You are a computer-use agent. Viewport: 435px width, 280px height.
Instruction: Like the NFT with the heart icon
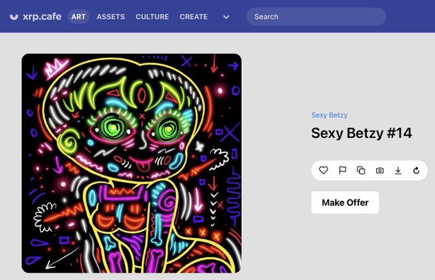[x=324, y=170]
